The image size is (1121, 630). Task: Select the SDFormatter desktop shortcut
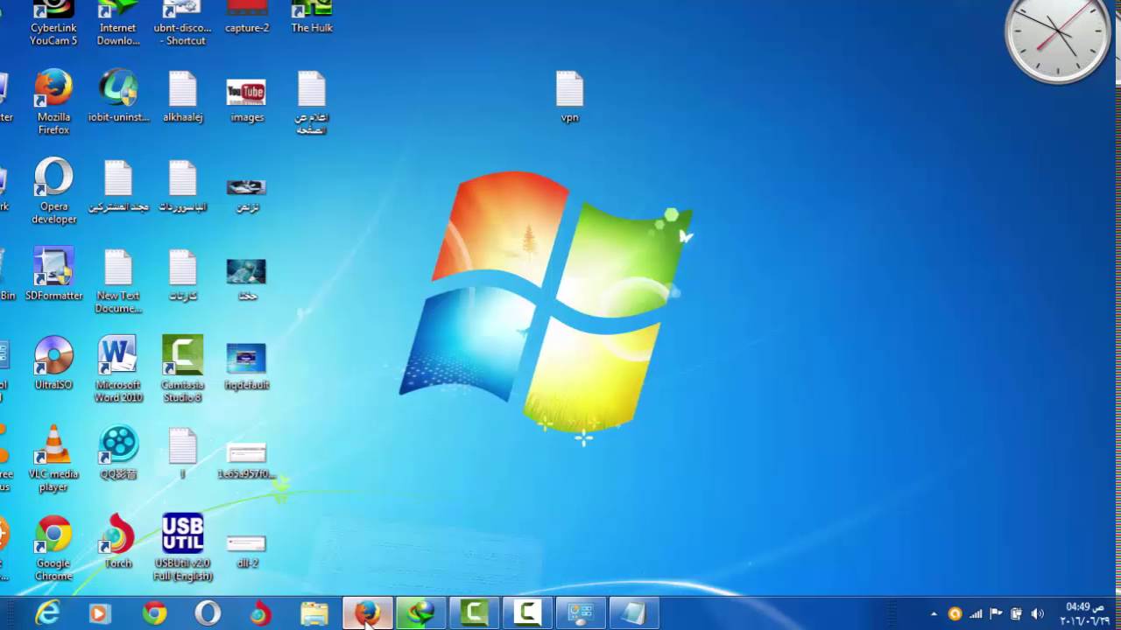(53, 274)
